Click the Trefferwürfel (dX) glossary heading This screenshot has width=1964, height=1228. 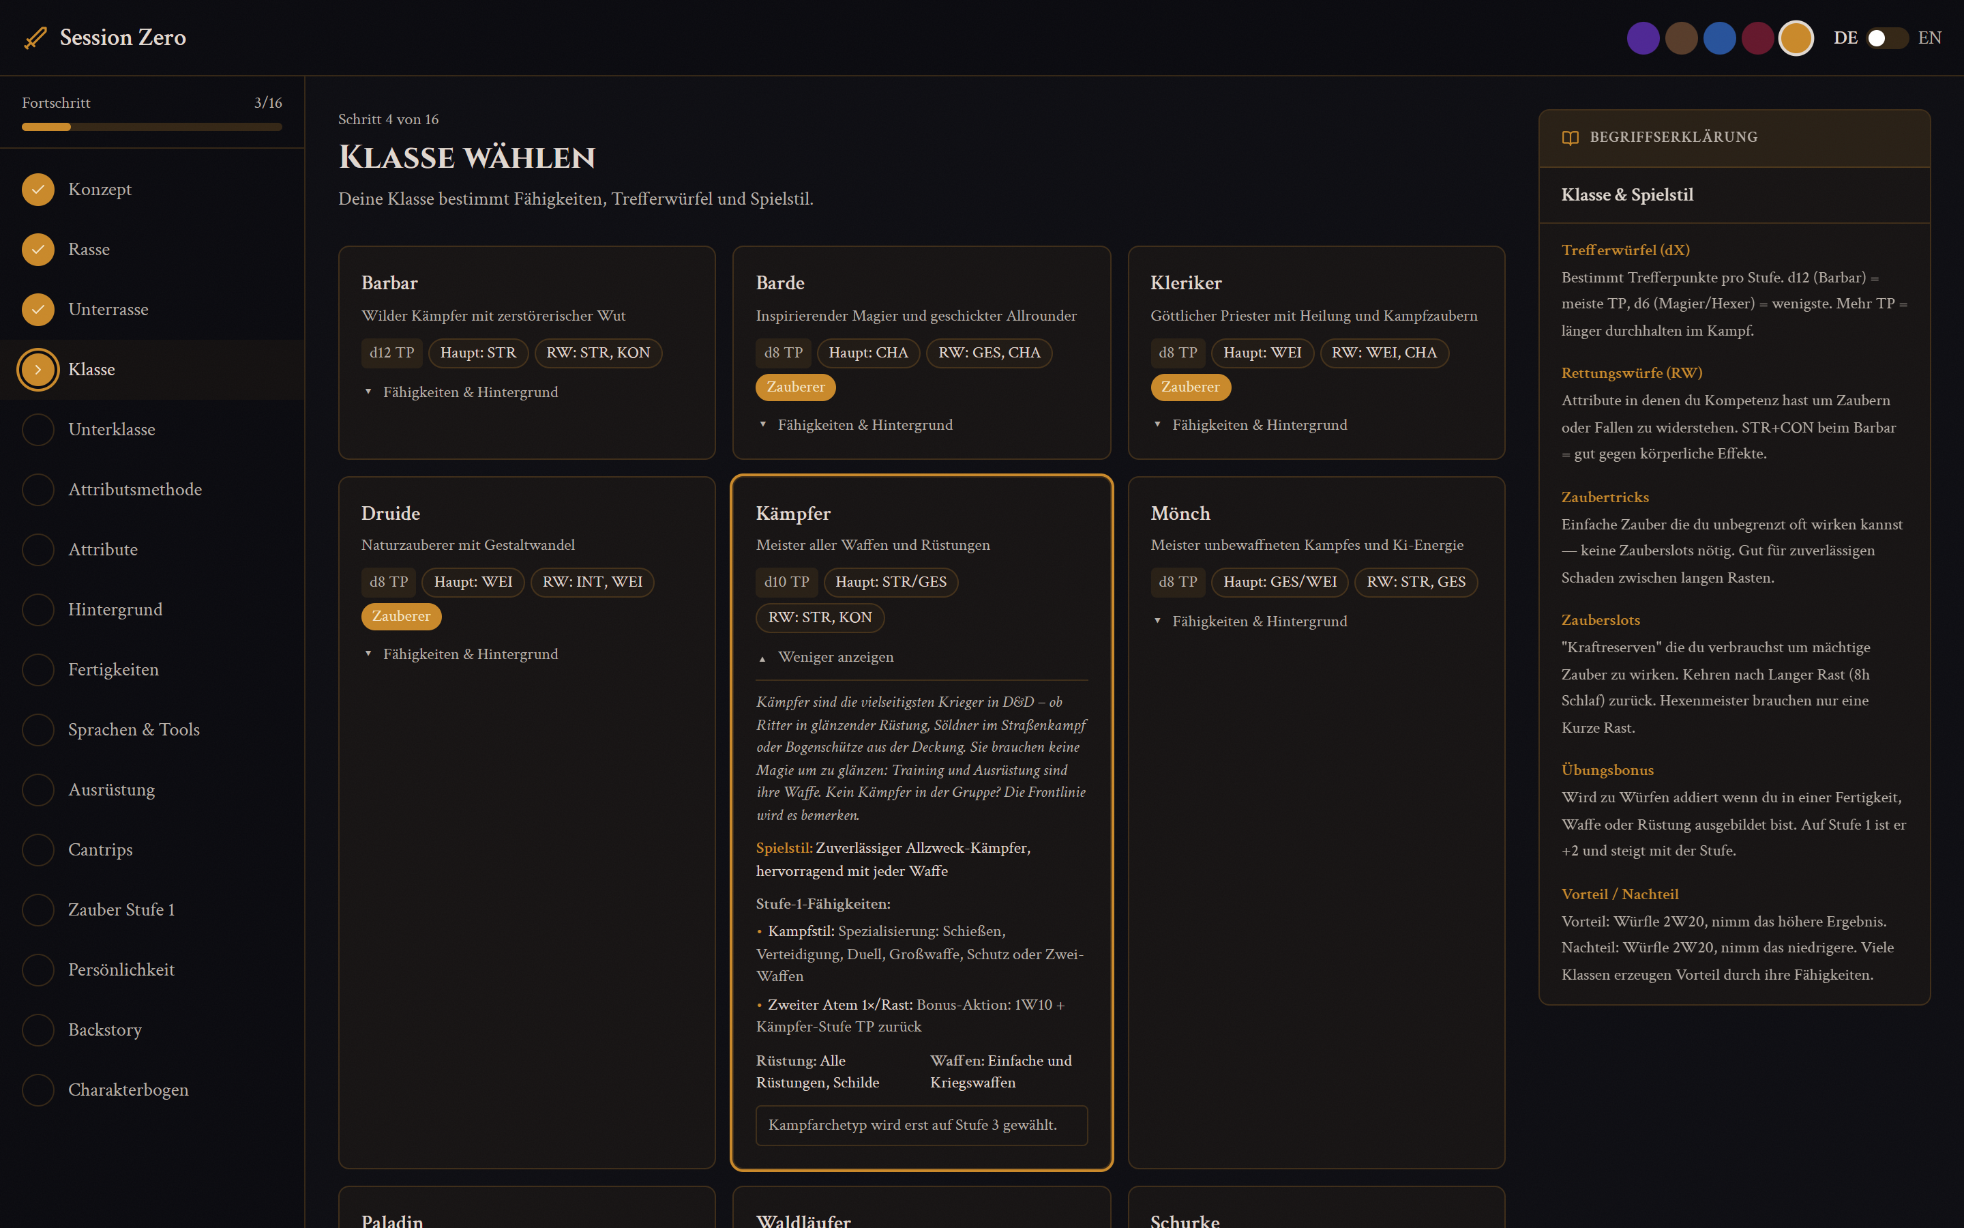tap(1626, 250)
